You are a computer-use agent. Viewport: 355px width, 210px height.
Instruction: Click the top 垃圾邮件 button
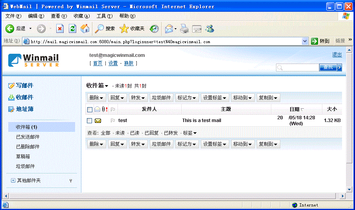pyautogui.click(x=161, y=98)
